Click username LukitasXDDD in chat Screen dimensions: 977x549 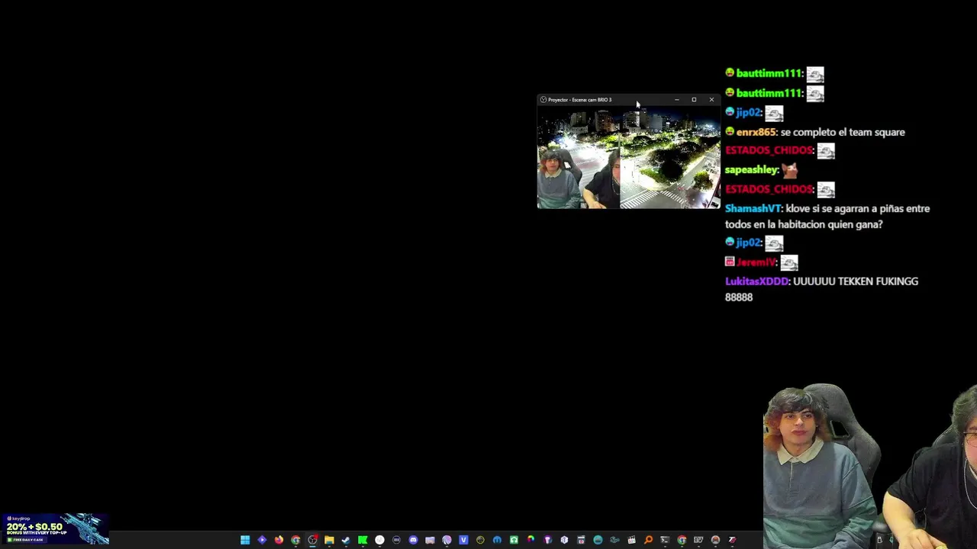tap(756, 281)
